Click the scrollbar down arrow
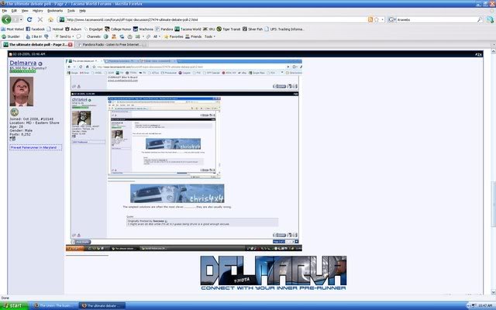496x310 pixels. pyautogui.click(x=493, y=293)
